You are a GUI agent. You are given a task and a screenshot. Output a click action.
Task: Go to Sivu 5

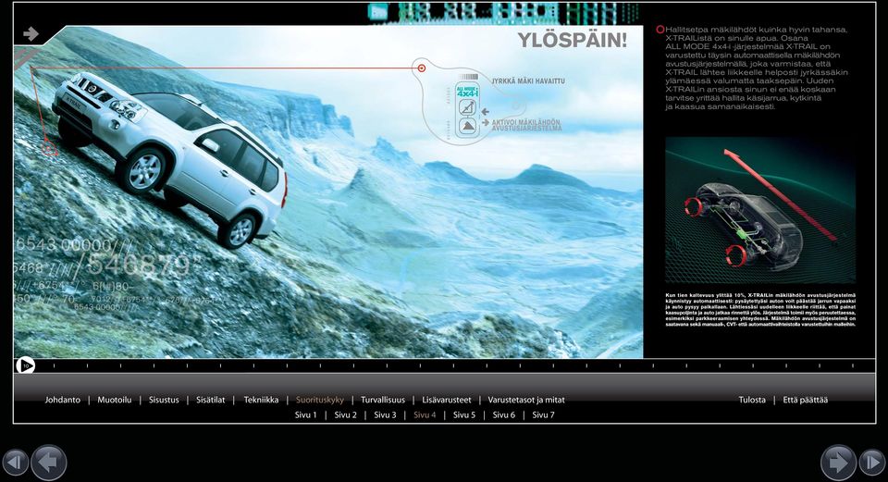tap(464, 415)
